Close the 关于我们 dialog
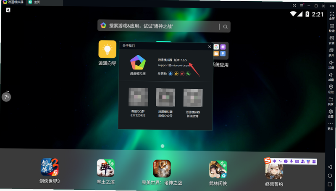336x191 pixels. pos(210,47)
